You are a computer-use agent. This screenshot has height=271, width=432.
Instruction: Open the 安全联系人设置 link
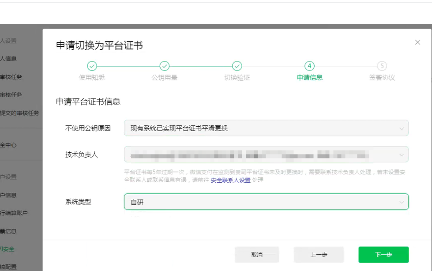pyautogui.click(x=230, y=180)
